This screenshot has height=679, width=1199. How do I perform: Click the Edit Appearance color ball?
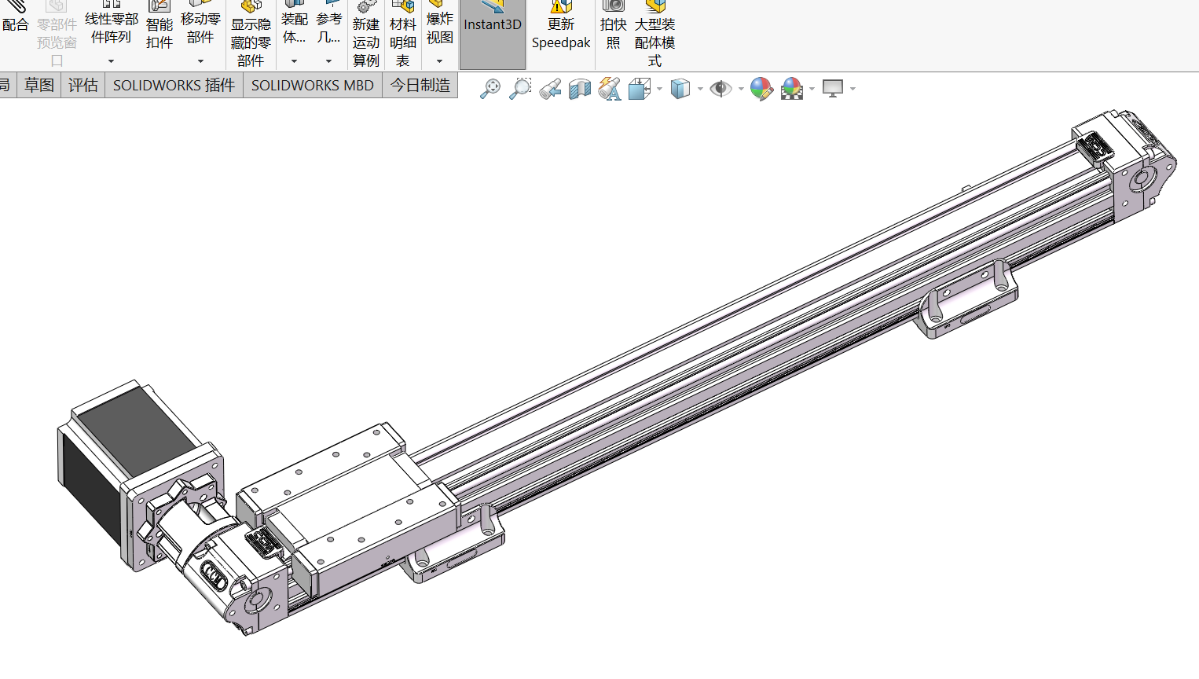(761, 89)
